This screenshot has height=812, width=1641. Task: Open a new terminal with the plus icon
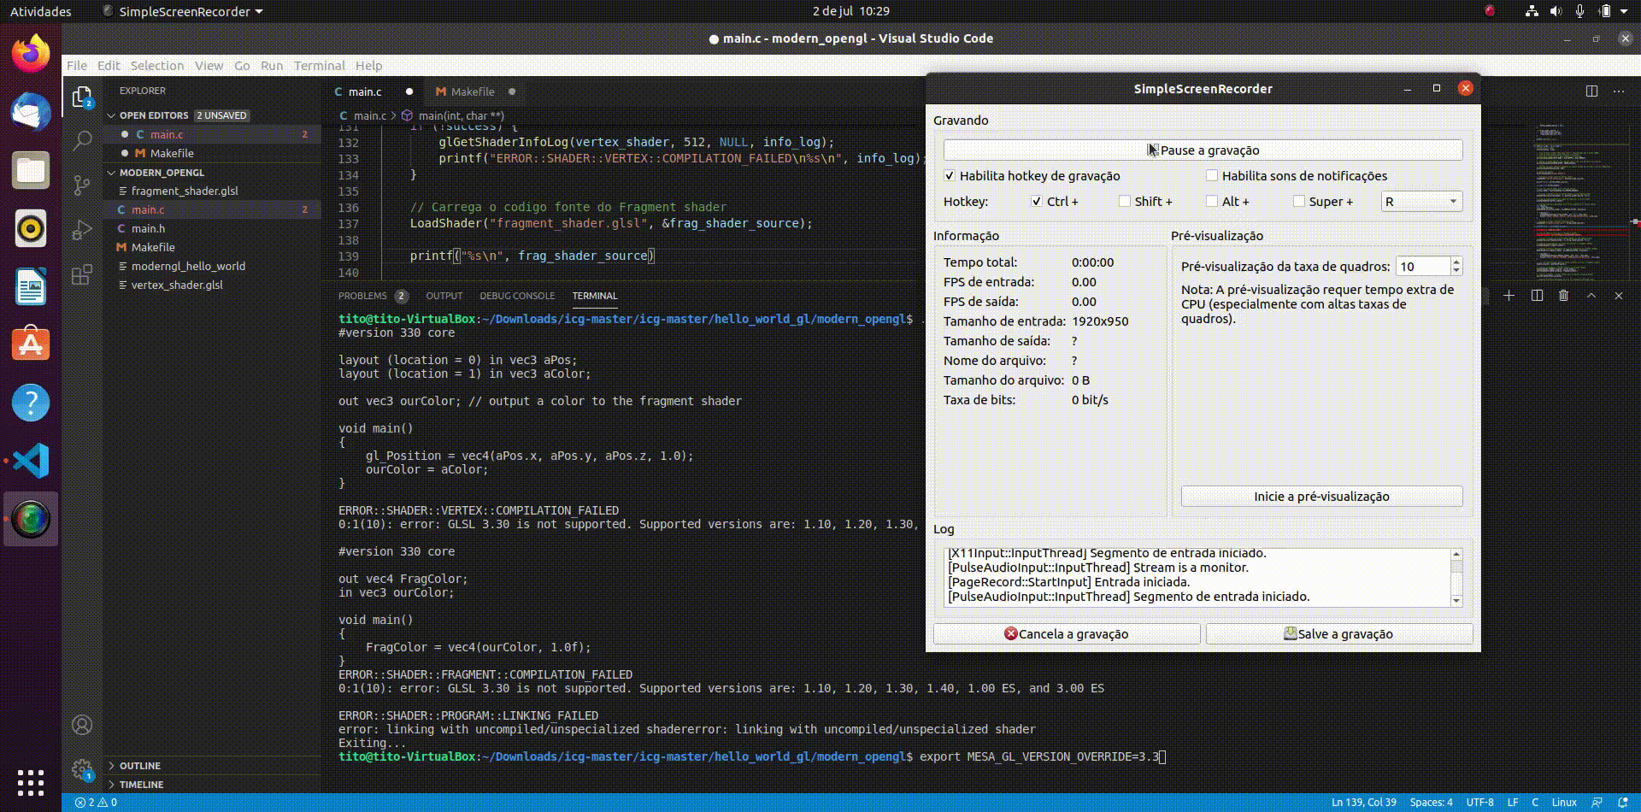pyautogui.click(x=1509, y=296)
